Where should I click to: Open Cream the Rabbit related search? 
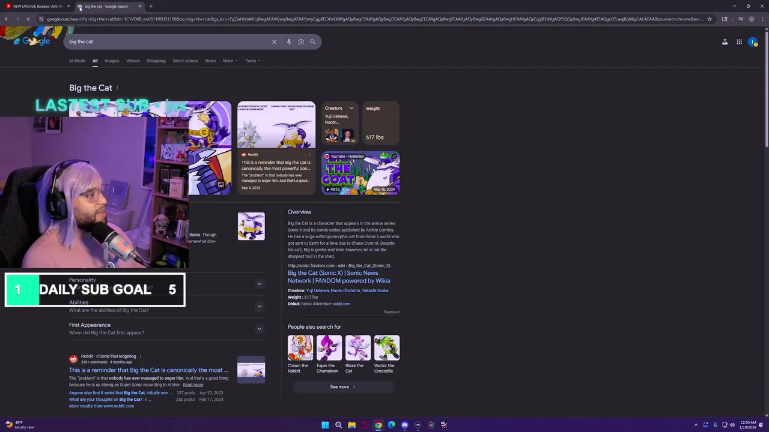(300, 354)
